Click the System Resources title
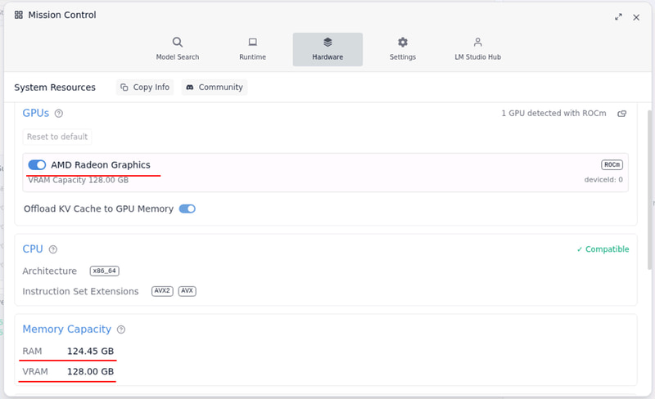 click(x=55, y=87)
